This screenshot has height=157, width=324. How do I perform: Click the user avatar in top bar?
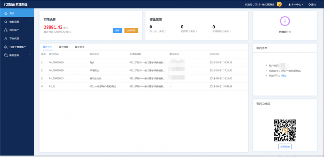[x=279, y=4]
